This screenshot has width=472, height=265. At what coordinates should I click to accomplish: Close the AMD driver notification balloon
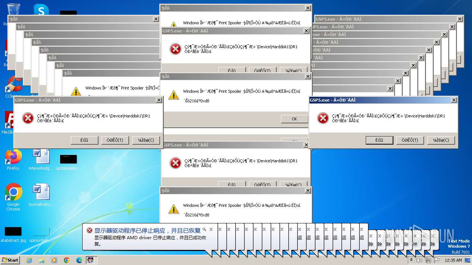tap(211, 229)
